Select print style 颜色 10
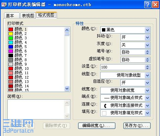 (21, 69)
